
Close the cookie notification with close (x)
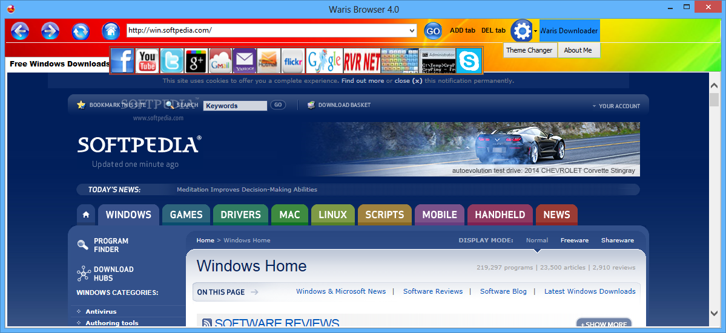pyautogui.click(x=408, y=81)
